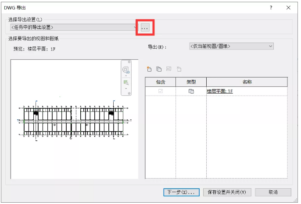Viewport: 301px width, 204px height.
Task: Sort by the 名称 column header
Action: click(x=247, y=82)
